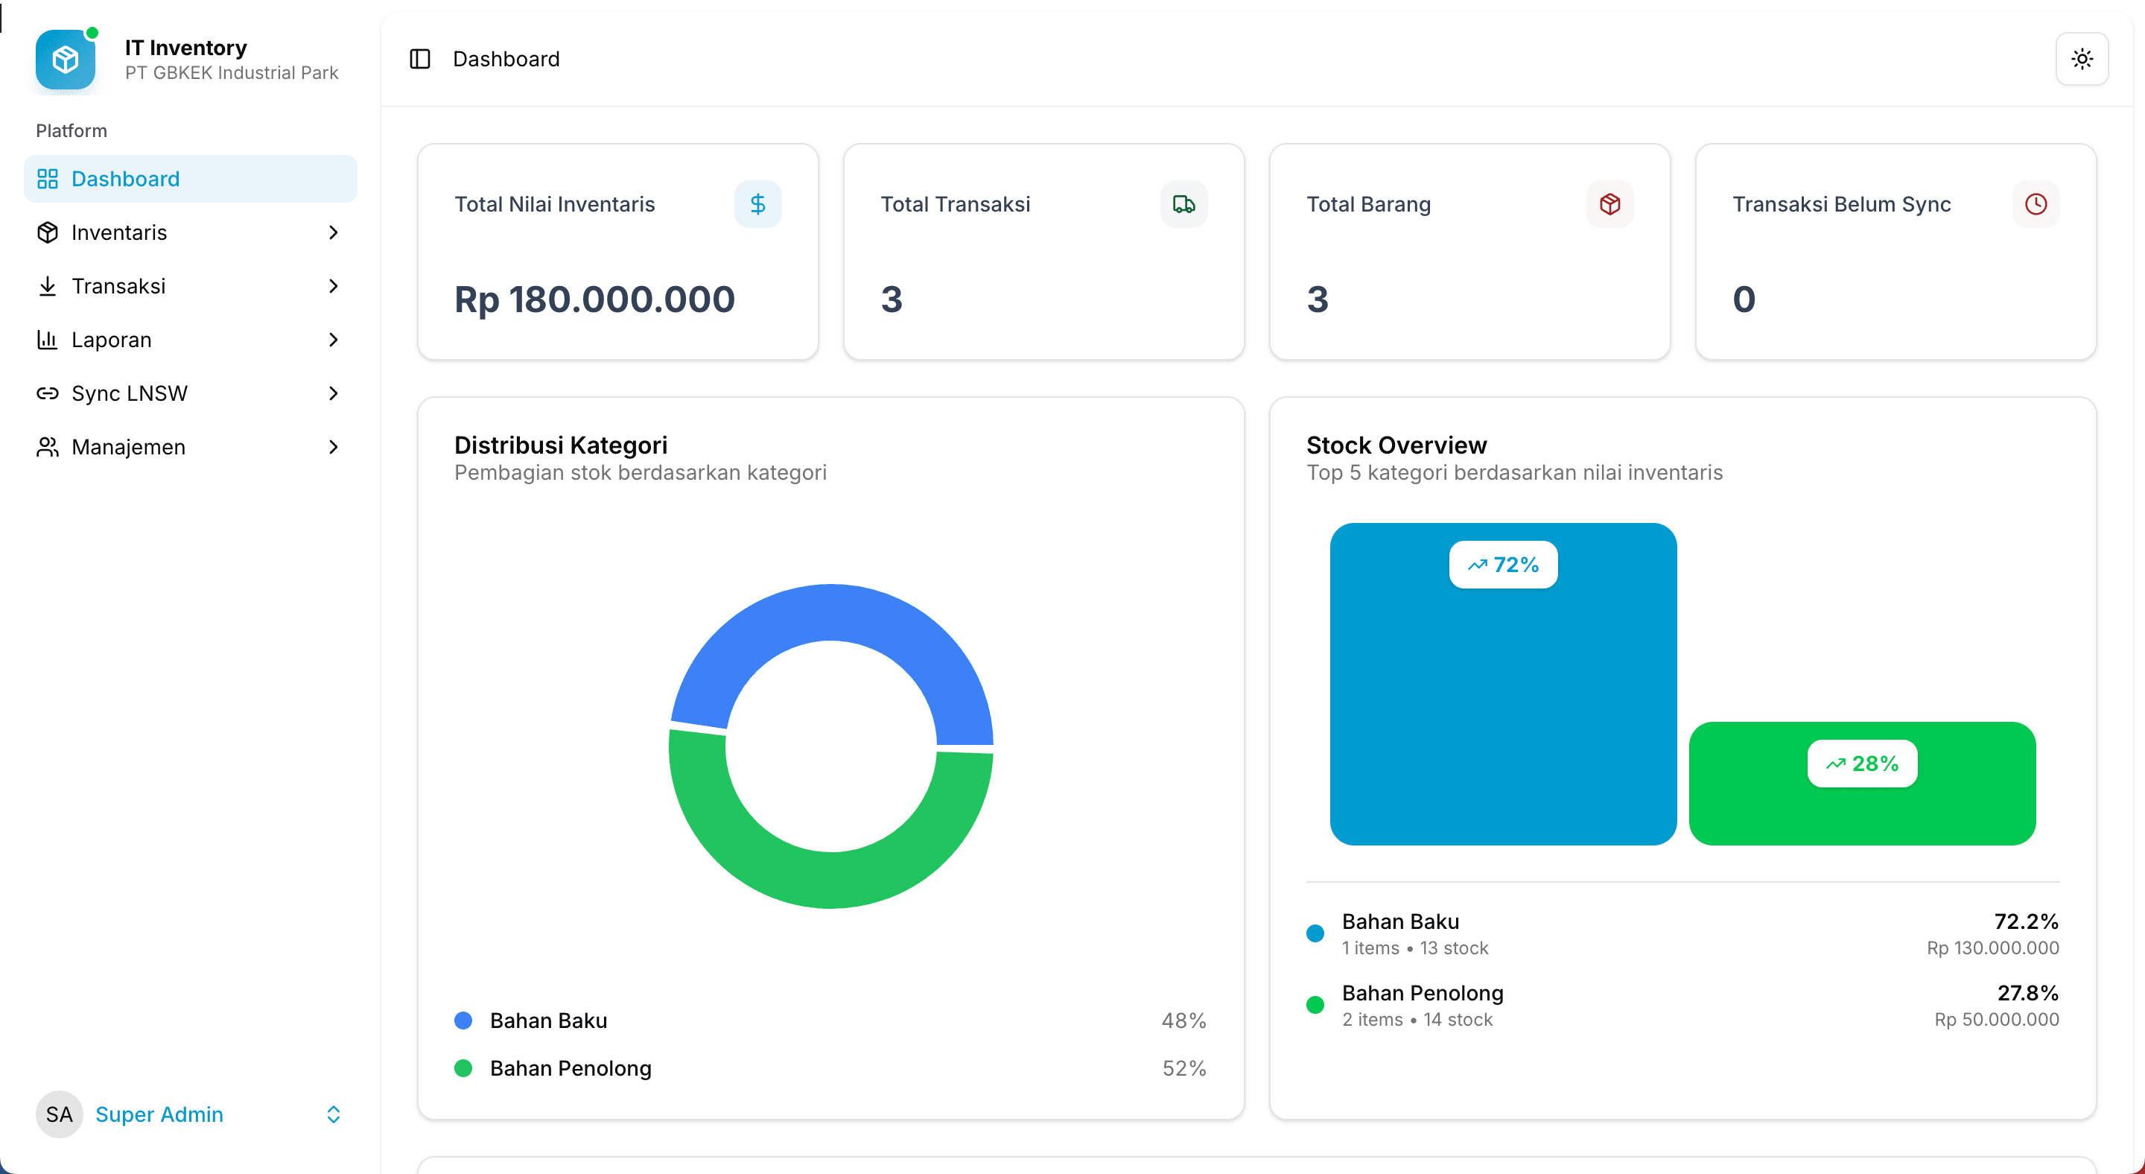Image resolution: width=2145 pixels, height=1174 pixels.
Task: Click the Dashboard title in the header
Action: [506, 59]
